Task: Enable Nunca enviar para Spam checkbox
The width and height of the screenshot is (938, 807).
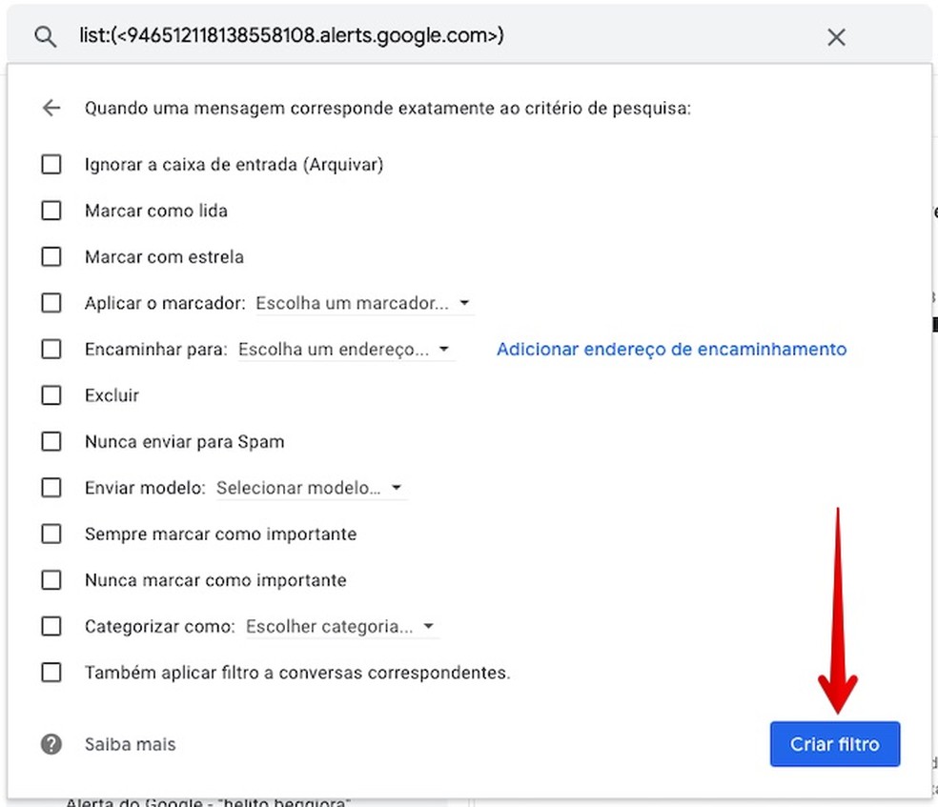Action: (51, 442)
